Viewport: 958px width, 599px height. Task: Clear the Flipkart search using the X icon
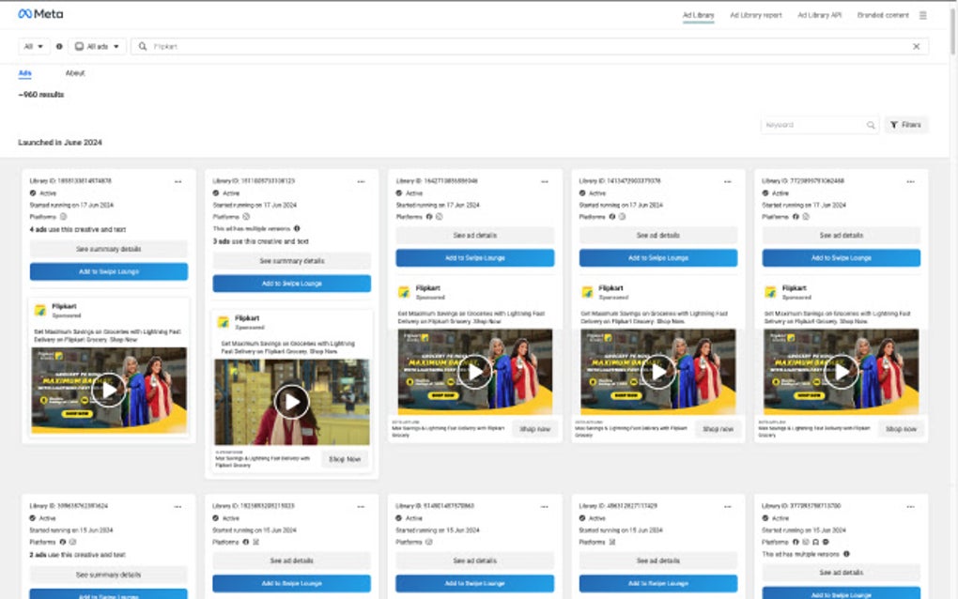(917, 45)
